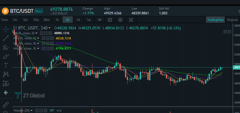Hide the MA 10 indicator line
The width and height of the screenshot is (240, 113).
point(44,38)
